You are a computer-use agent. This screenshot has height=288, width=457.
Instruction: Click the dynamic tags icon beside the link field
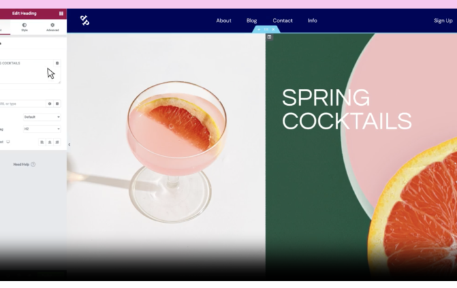click(57, 104)
